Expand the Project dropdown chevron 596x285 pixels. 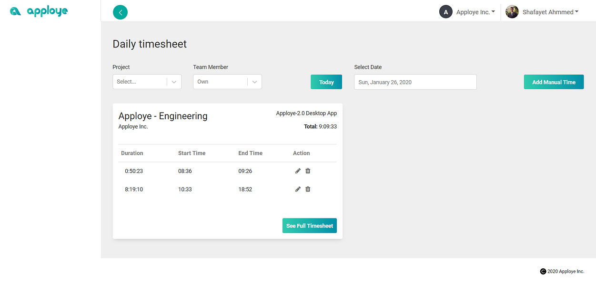pos(174,82)
